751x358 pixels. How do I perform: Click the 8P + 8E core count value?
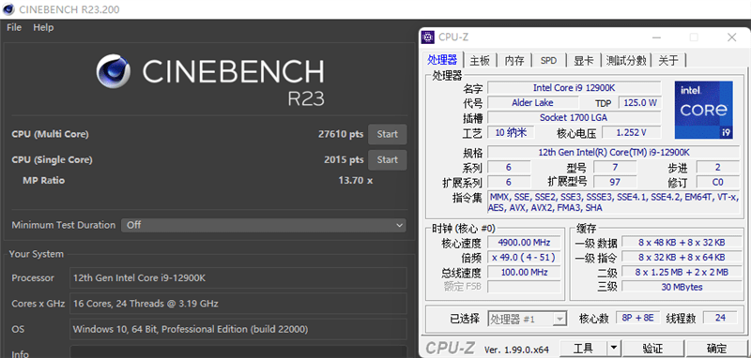point(638,318)
